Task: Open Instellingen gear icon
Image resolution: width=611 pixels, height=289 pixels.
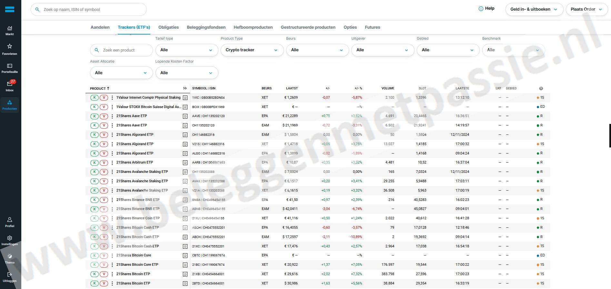Action: pos(10,240)
